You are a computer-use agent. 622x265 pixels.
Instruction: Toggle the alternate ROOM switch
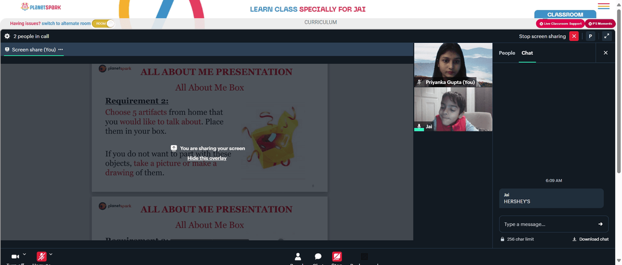click(103, 24)
